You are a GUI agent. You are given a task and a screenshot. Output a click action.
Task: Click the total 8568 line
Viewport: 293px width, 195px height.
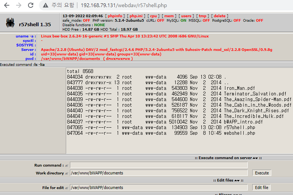[80, 71]
